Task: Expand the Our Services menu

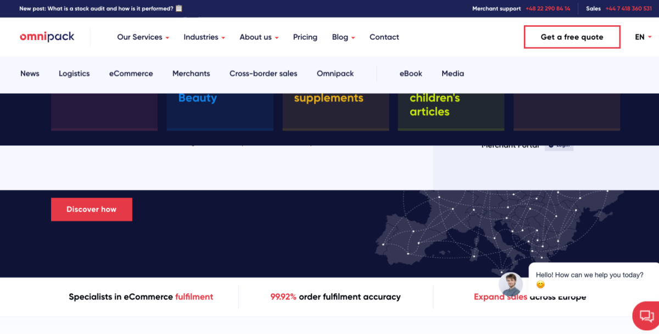Action: pyautogui.click(x=143, y=37)
